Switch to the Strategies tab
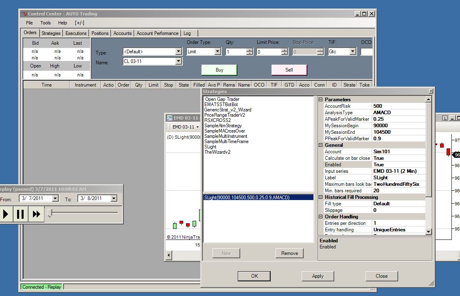The height and width of the screenshot is (296, 460). 51,33
